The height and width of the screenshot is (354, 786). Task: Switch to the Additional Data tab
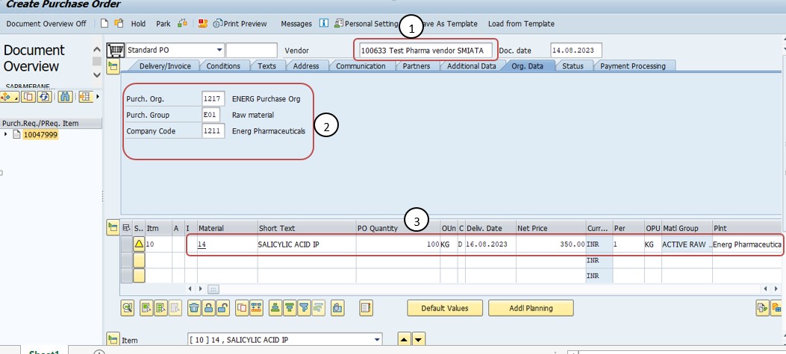tap(471, 66)
